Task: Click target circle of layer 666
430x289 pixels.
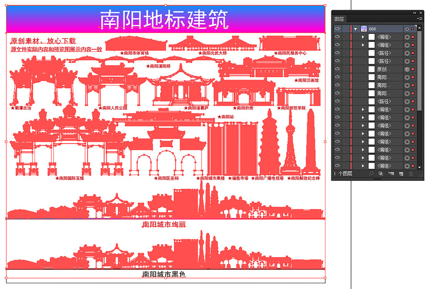Action: click(407, 29)
